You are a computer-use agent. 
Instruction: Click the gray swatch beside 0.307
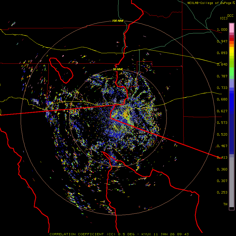click(232, 182)
